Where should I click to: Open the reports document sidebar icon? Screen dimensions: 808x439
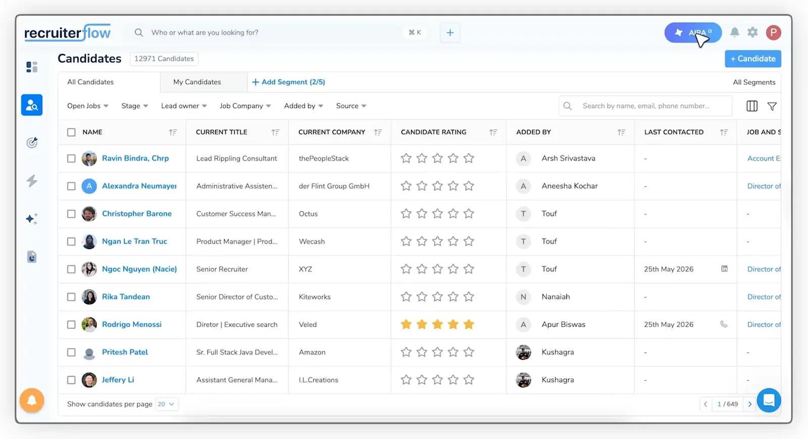click(x=32, y=257)
